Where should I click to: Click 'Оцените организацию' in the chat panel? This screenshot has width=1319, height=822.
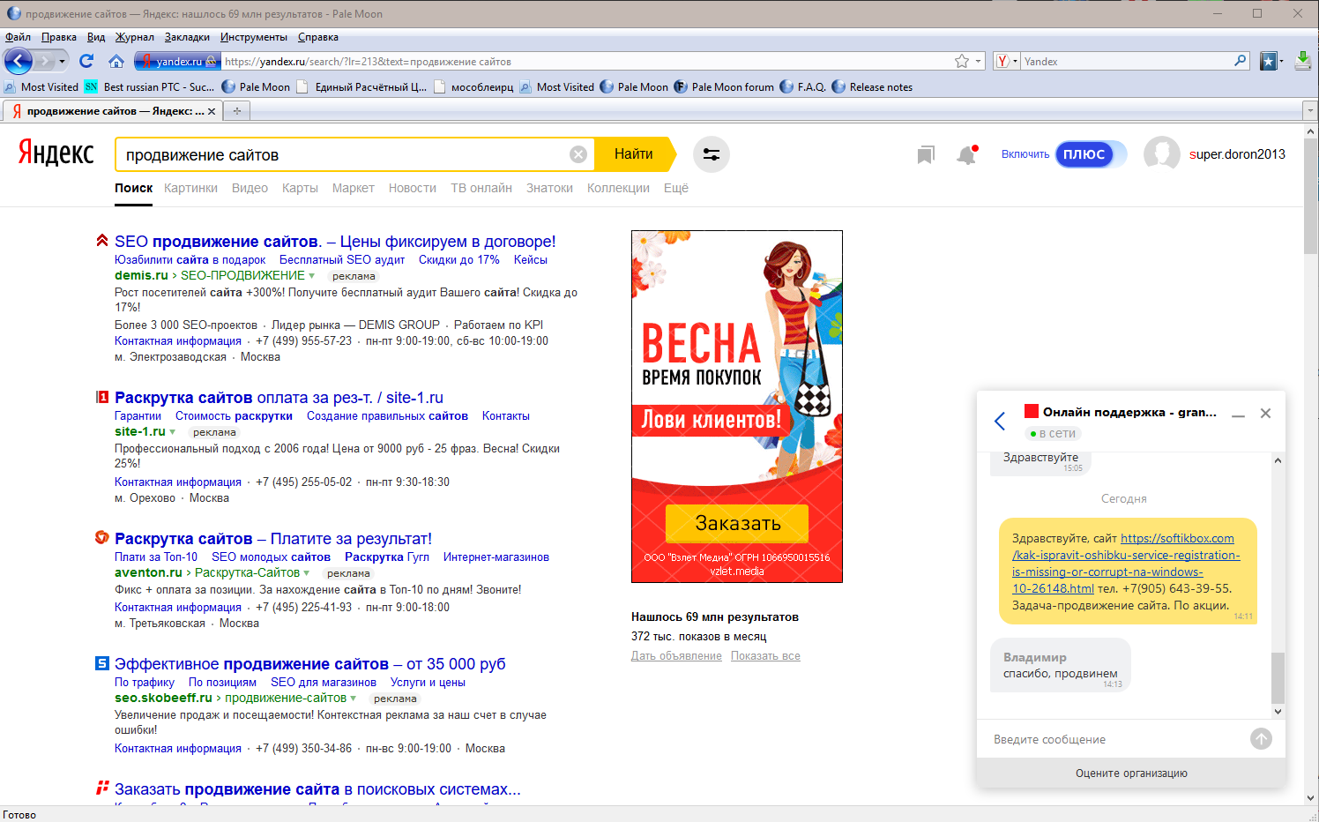(x=1131, y=773)
